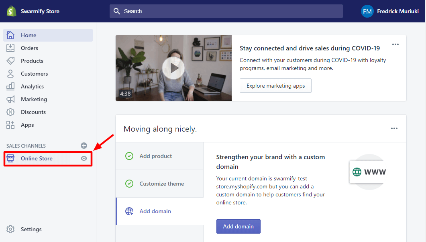Open Customers in sidebar
This screenshot has height=242, width=426.
[48, 74]
